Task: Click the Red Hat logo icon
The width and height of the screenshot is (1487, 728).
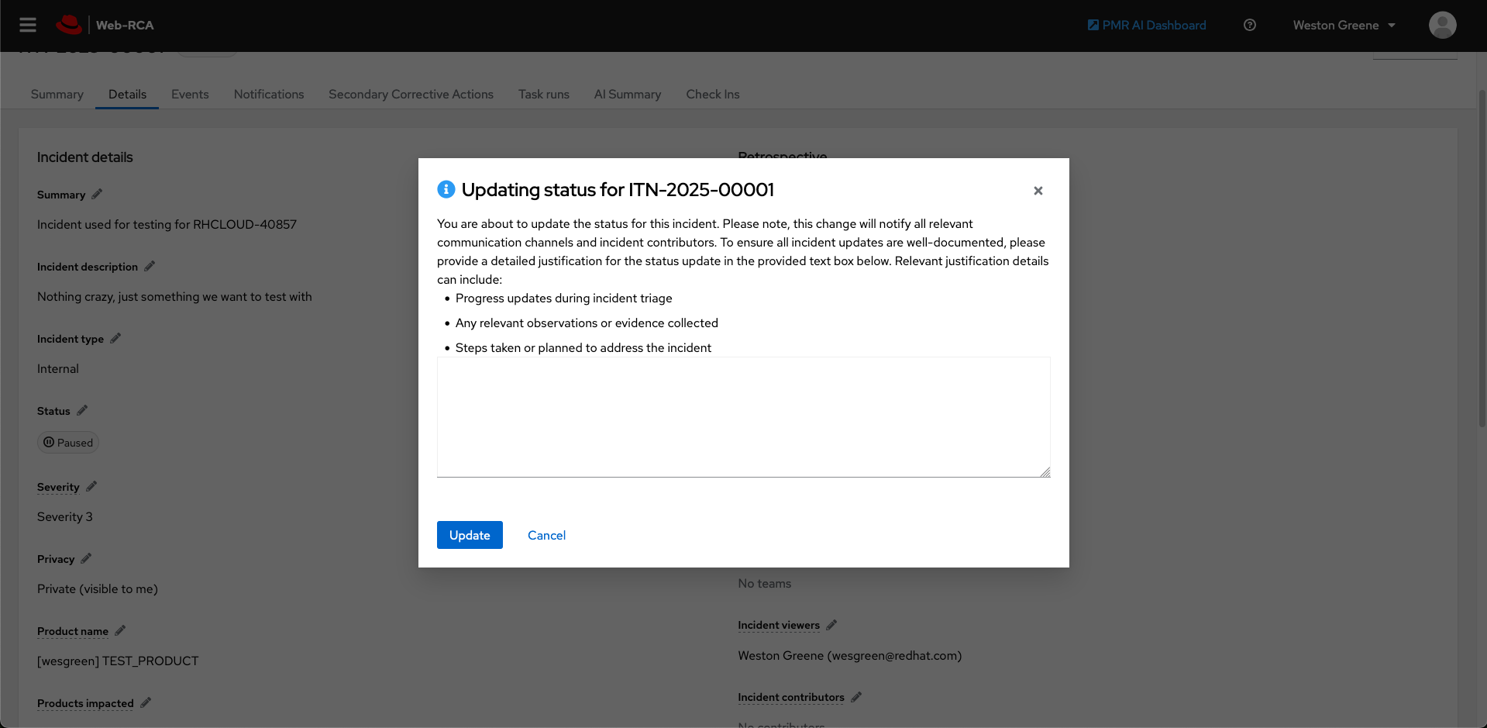Action: coord(69,25)
